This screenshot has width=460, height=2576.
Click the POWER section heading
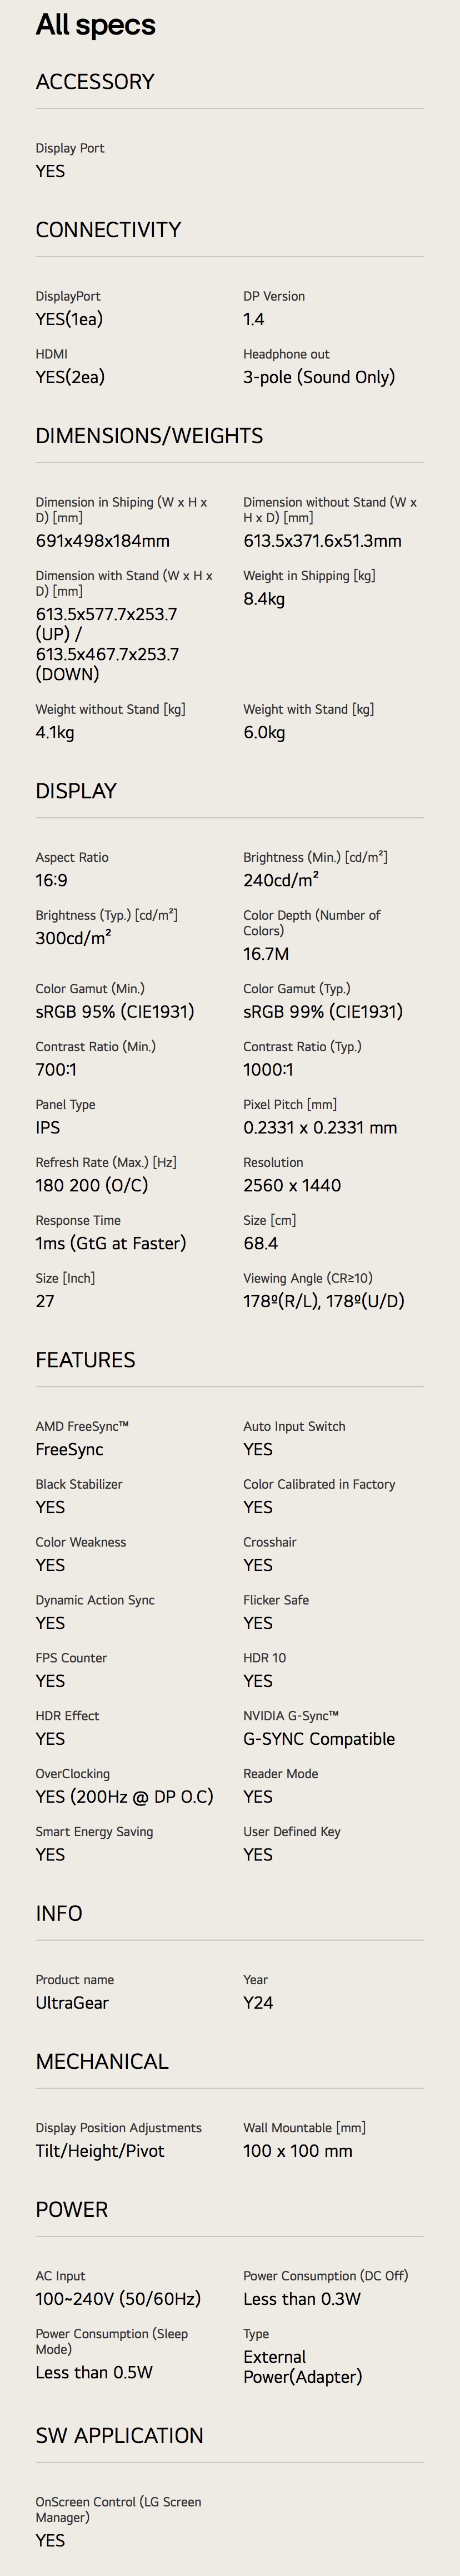tap(72, 2209)
